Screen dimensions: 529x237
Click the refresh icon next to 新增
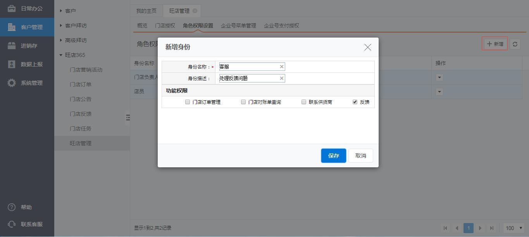(x=515, y=44)
